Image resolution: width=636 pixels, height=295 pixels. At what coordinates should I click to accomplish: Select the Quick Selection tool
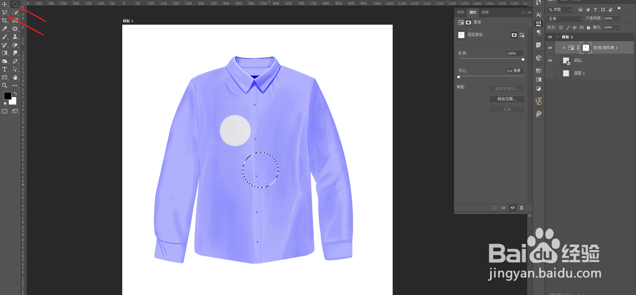click(15, 13)
